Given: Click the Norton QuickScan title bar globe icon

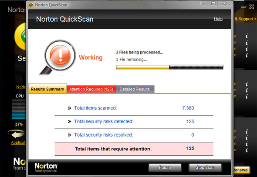Looking at the screenshot, I should point(30,5).
